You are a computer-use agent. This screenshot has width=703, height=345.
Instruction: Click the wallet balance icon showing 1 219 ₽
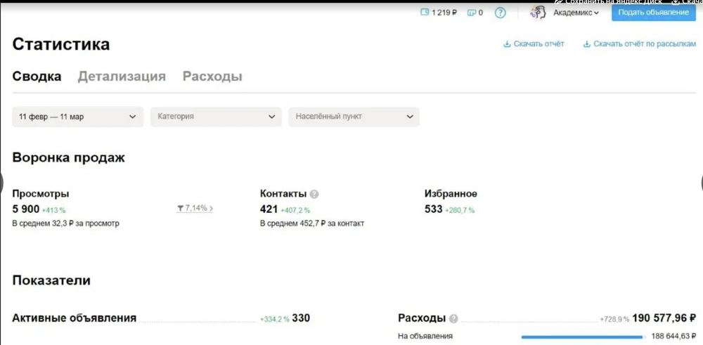[425, 13]
